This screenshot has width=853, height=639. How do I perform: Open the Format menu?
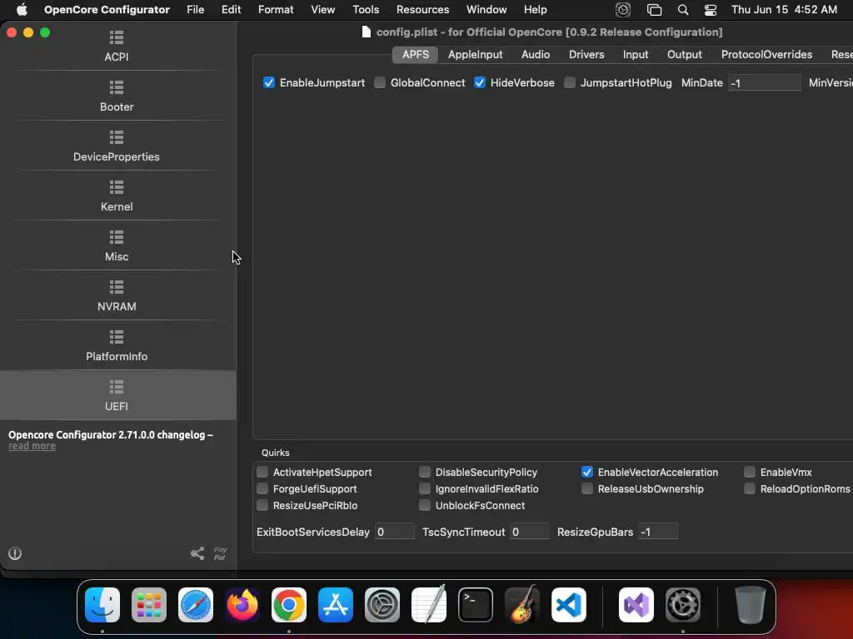tap(276, 10)
